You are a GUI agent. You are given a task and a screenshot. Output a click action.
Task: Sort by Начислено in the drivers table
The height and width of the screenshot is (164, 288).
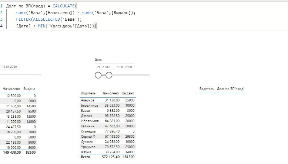pyautogui.click(x=110, y=93)
